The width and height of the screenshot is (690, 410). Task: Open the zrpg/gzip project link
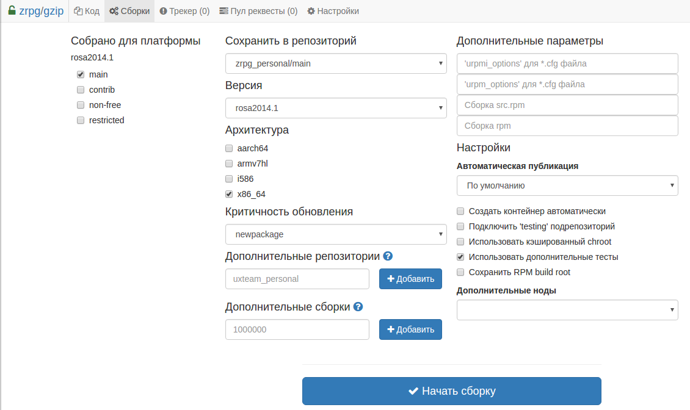tap(42, 11)
